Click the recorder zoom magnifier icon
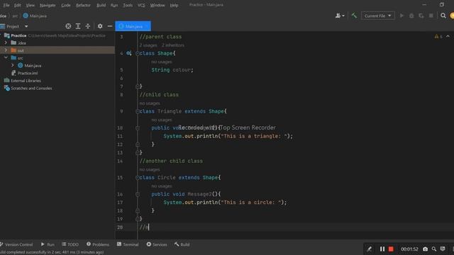Viewport: 454px width, 255px height. point(434,249)
